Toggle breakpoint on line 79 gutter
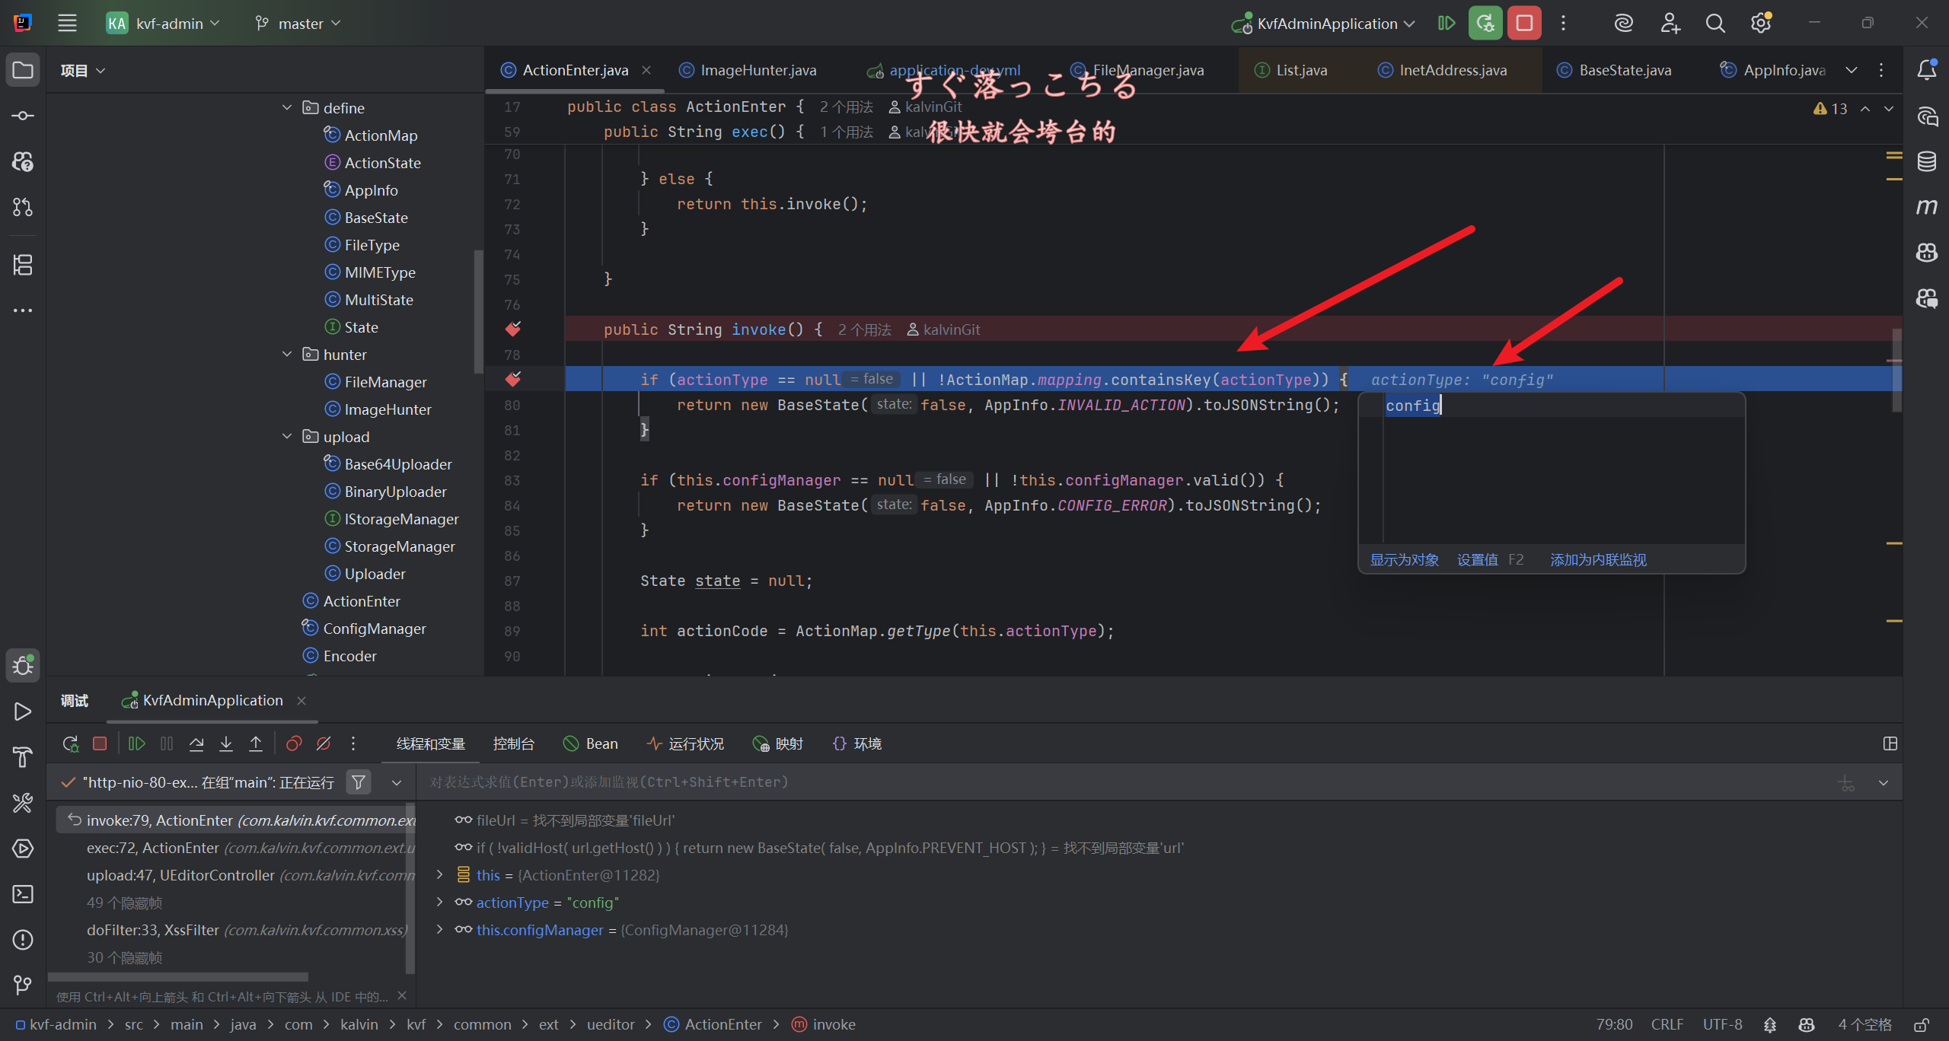Viewport: 1949px width, 1041px height. pyautogui.click(x=513, y=379)
